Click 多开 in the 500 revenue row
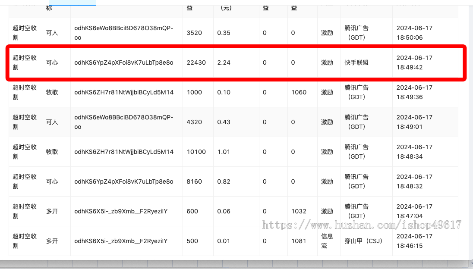Screen dimensions: 473x269 [52, 241]
